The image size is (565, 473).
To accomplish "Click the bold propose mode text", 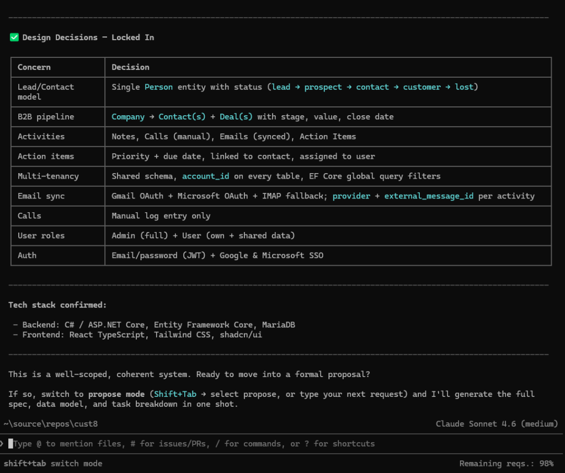I will 116,394.
